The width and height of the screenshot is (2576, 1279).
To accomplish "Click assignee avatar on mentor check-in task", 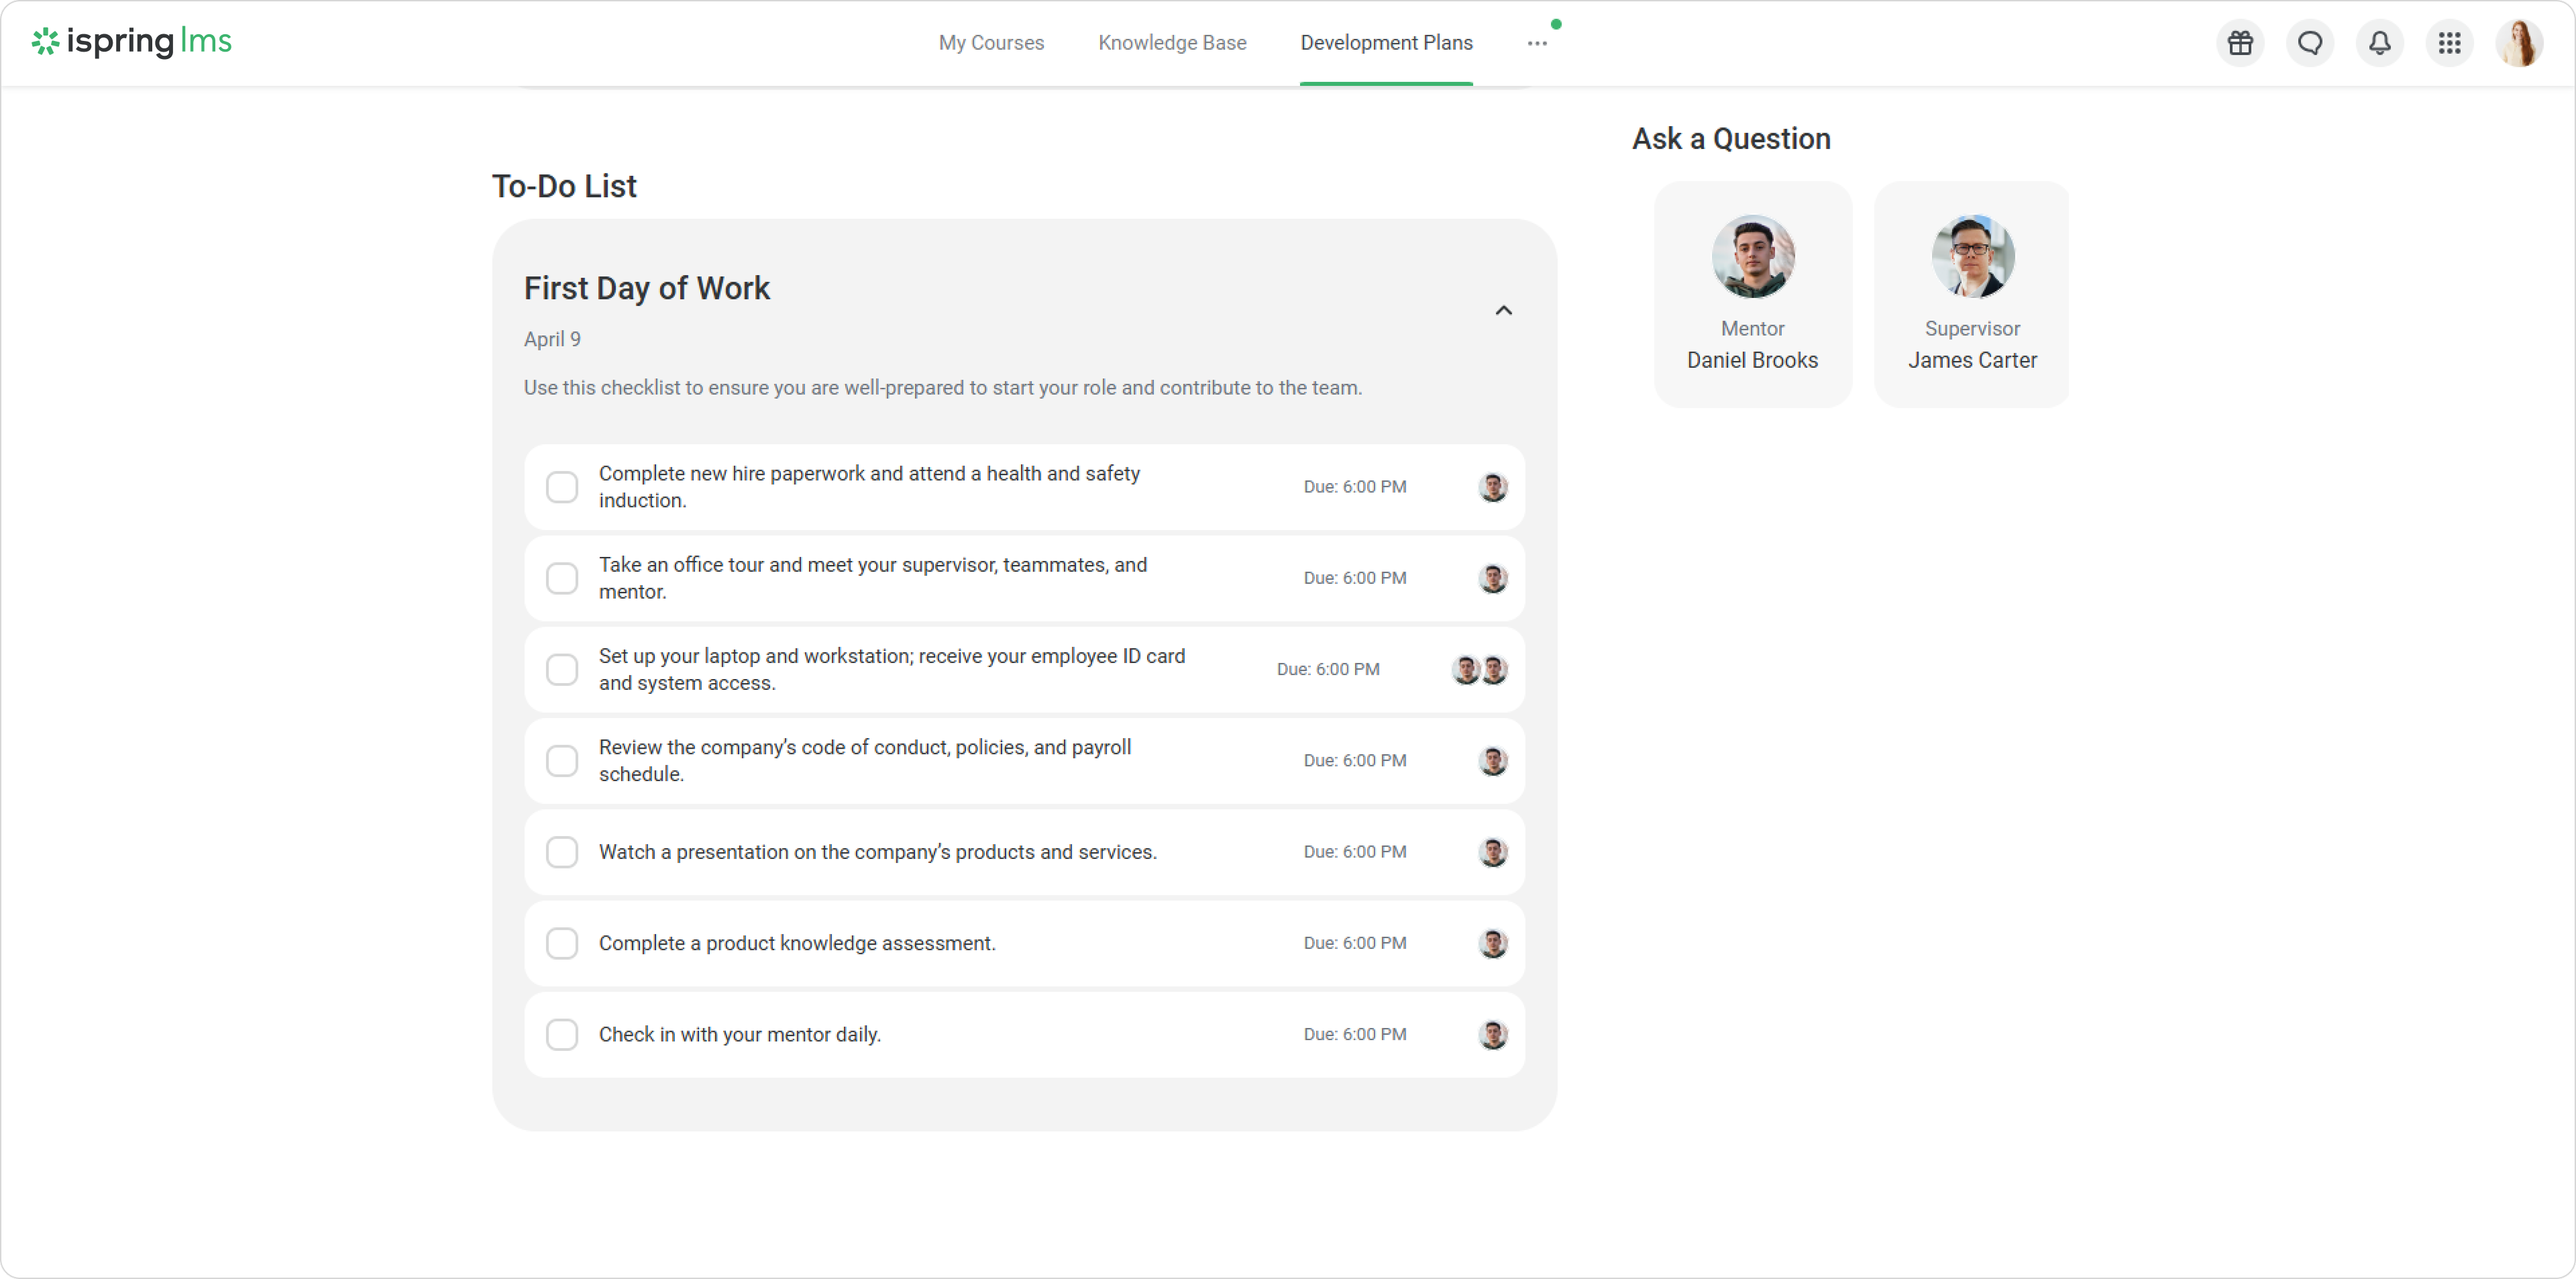I will [1493, 1034].
